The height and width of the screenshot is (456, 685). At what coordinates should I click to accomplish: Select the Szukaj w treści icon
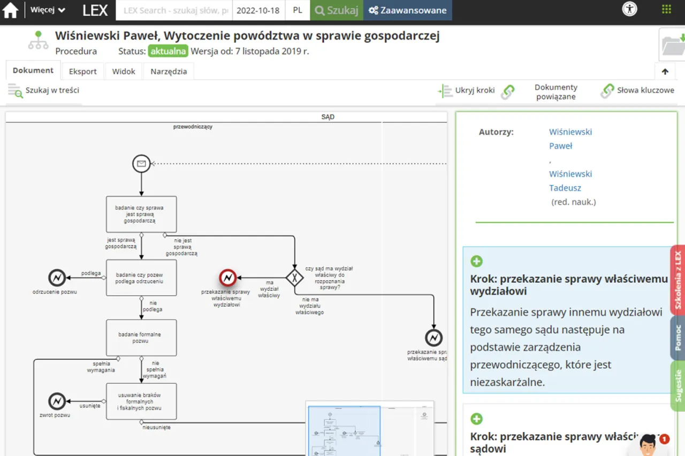[x=14, y=90]
